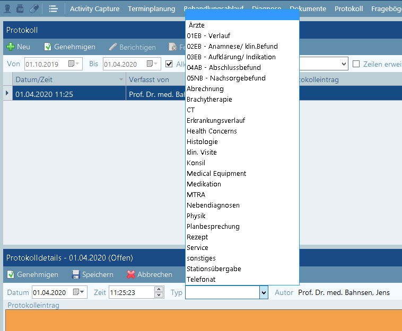402x331 pixels.
Task: Click the patient person icon in top bar
Action: (8, 8)
